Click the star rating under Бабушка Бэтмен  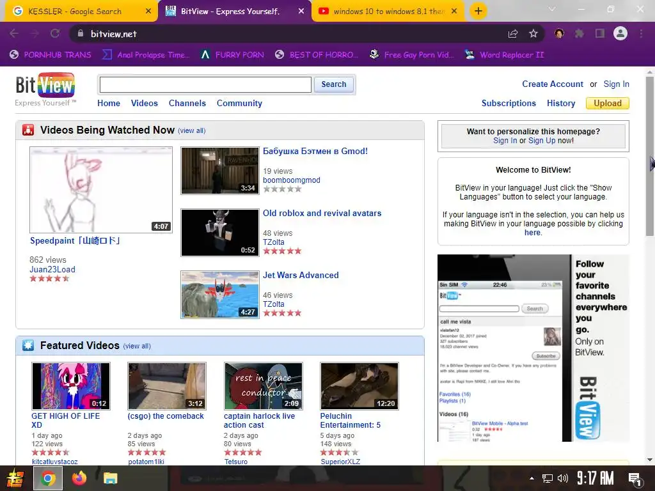click(x=282, y=189)
